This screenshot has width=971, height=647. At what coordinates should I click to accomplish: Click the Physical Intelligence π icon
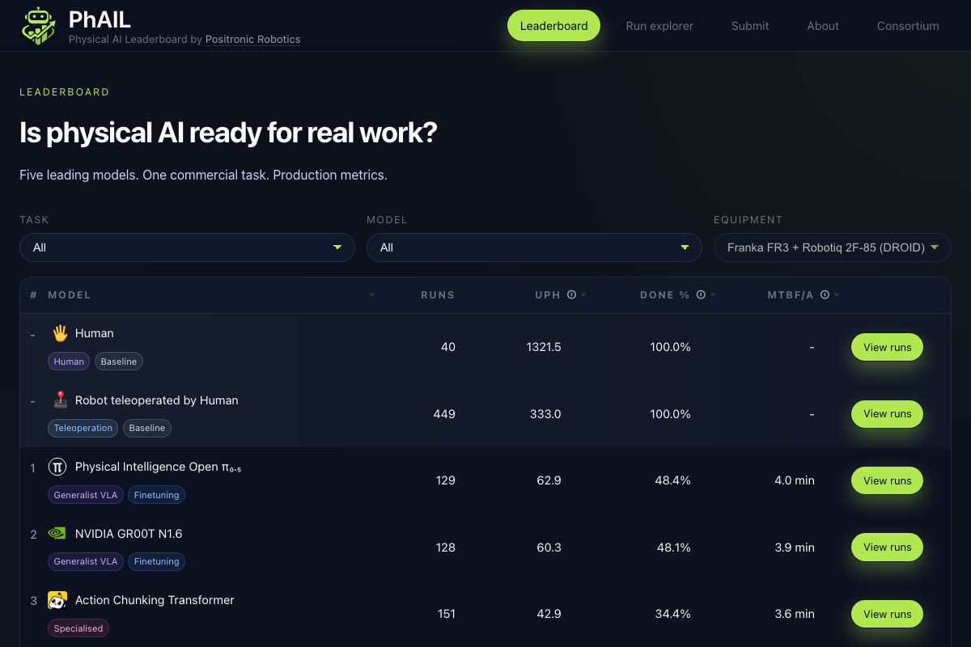[57, 467]
